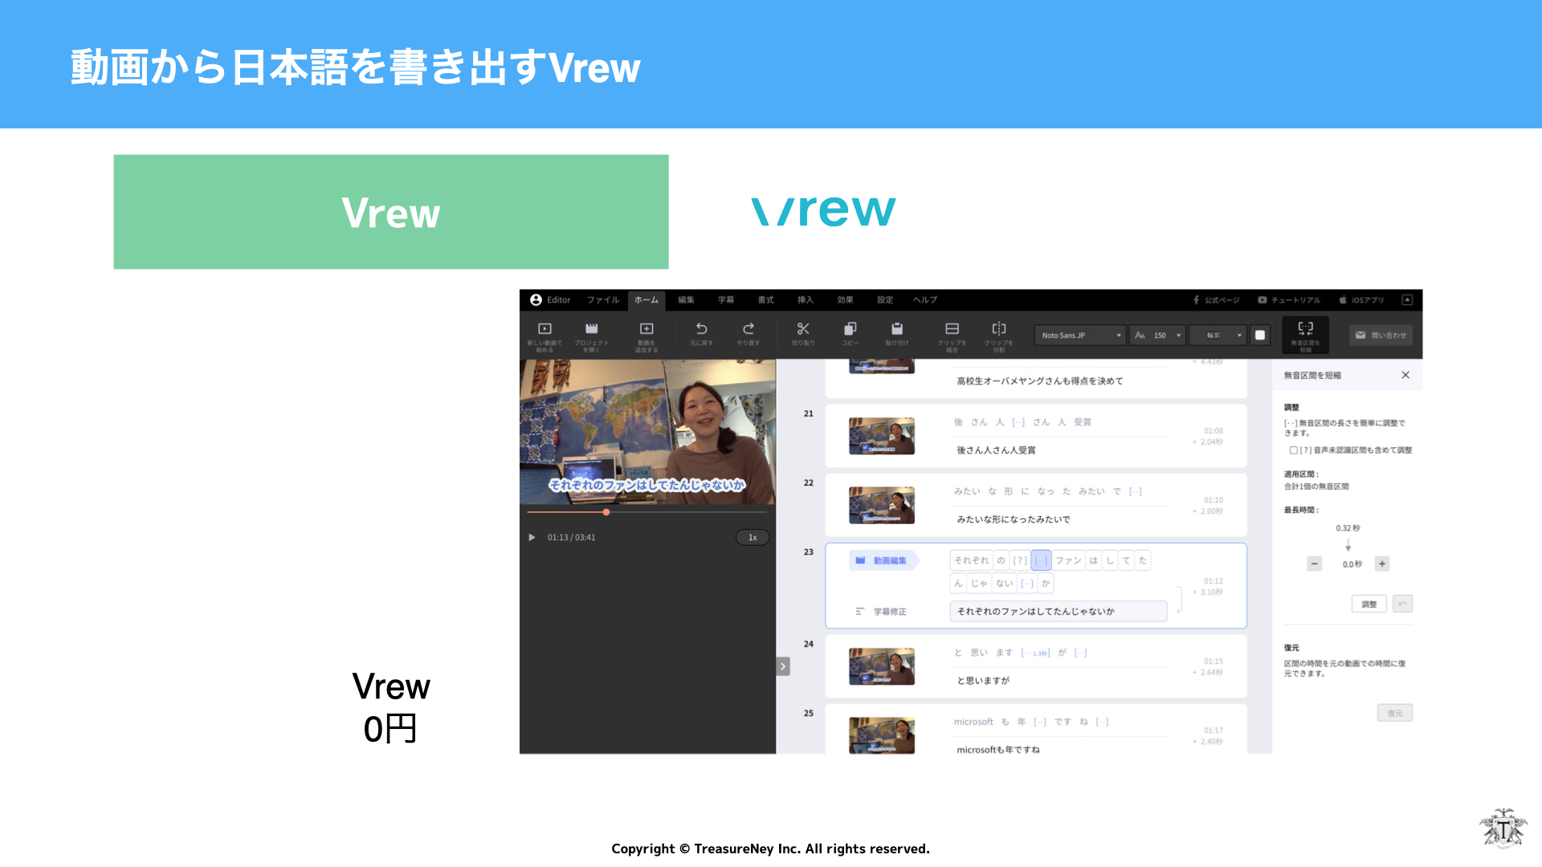Open the iOSアプリ link
The width and height of the screenshot is (1542, 867).
click(1361, 300)
